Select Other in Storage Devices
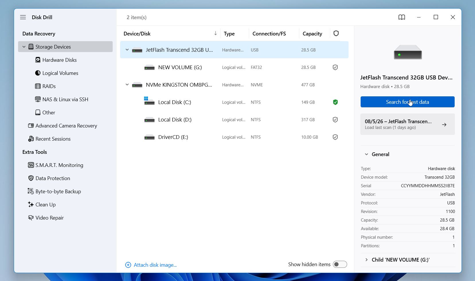 [49, 112]
